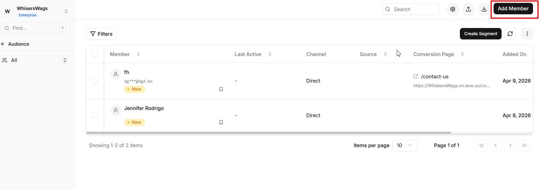Click the Add Member button
543x190 pixels.
coord(513,9)
